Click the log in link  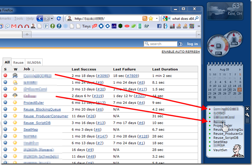(193, 44)
